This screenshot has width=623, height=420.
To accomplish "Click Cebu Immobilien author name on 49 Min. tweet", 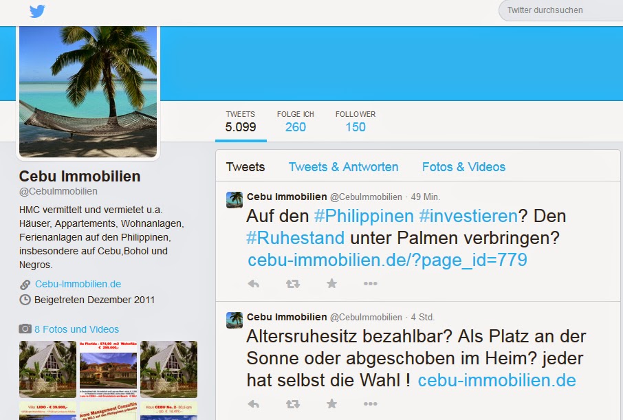I will pos(287,197).
